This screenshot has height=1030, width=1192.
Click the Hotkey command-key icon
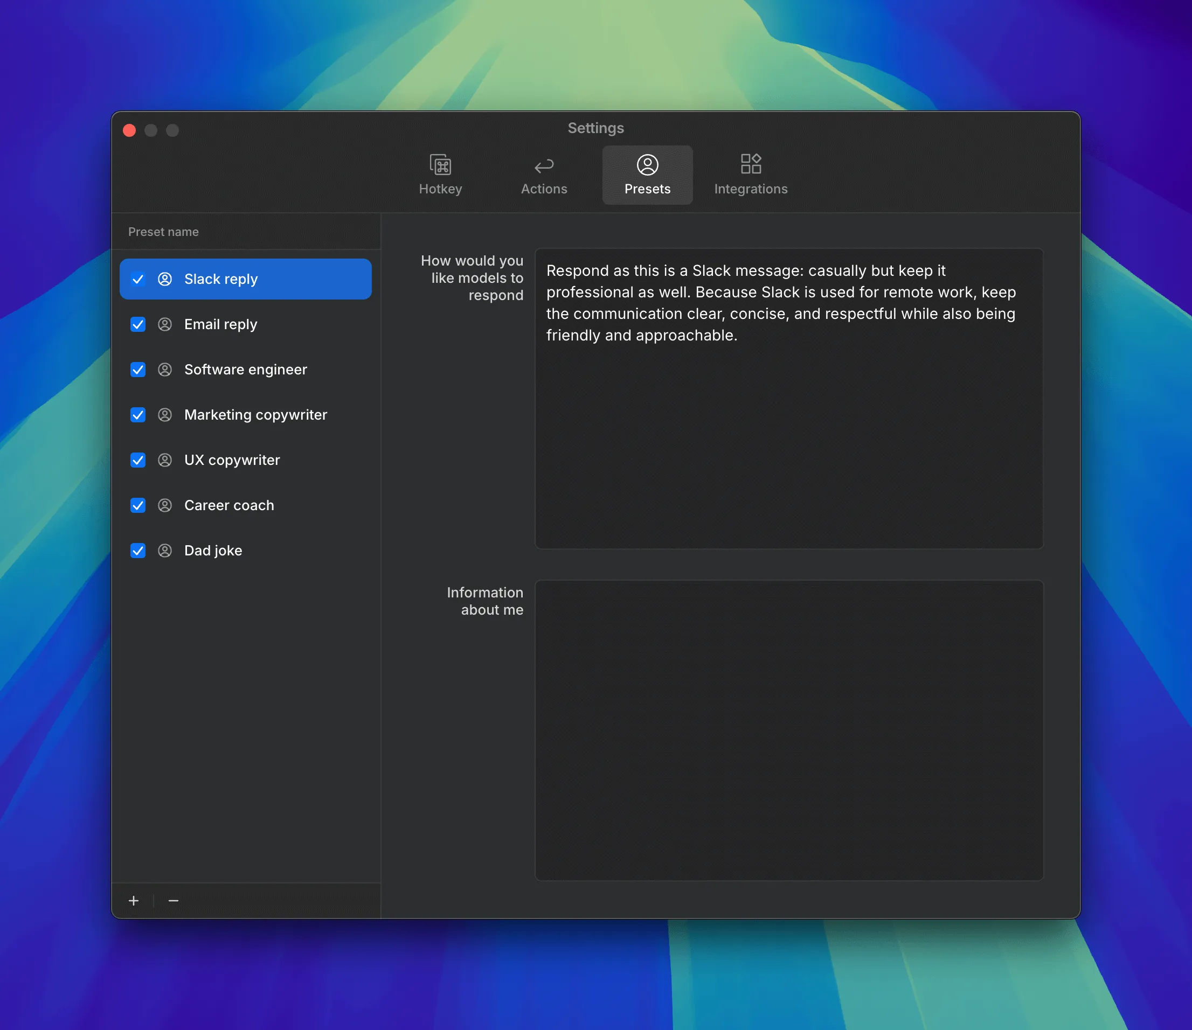click(440, 165)
